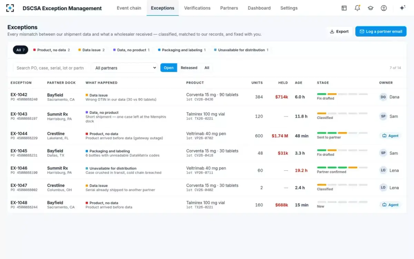
Task: Click the Partner confirmed stage bar
Action: pyautogui.click(x=342, y=167)
